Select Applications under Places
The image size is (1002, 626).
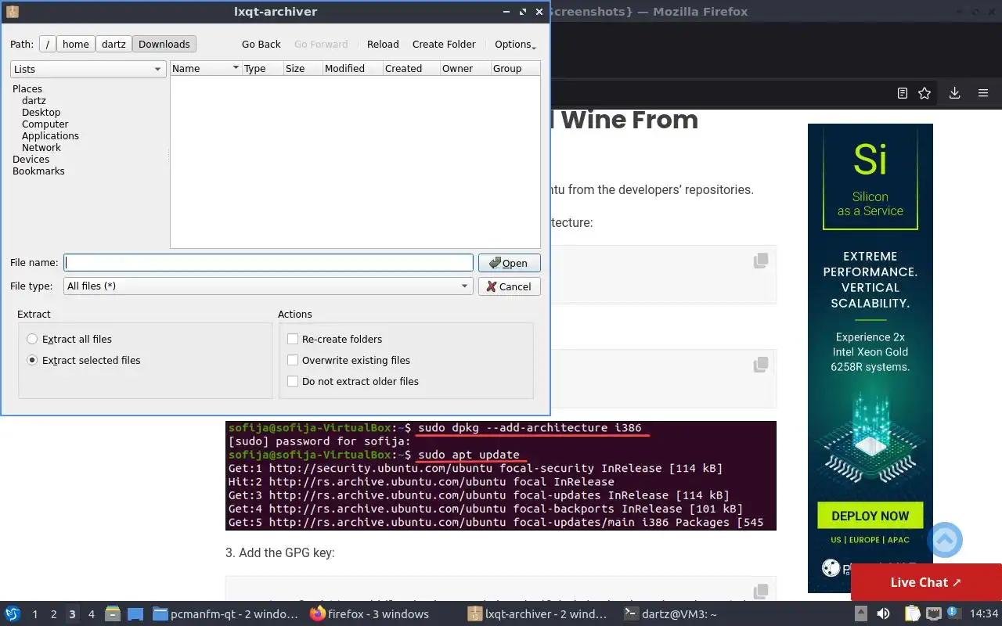50,136
